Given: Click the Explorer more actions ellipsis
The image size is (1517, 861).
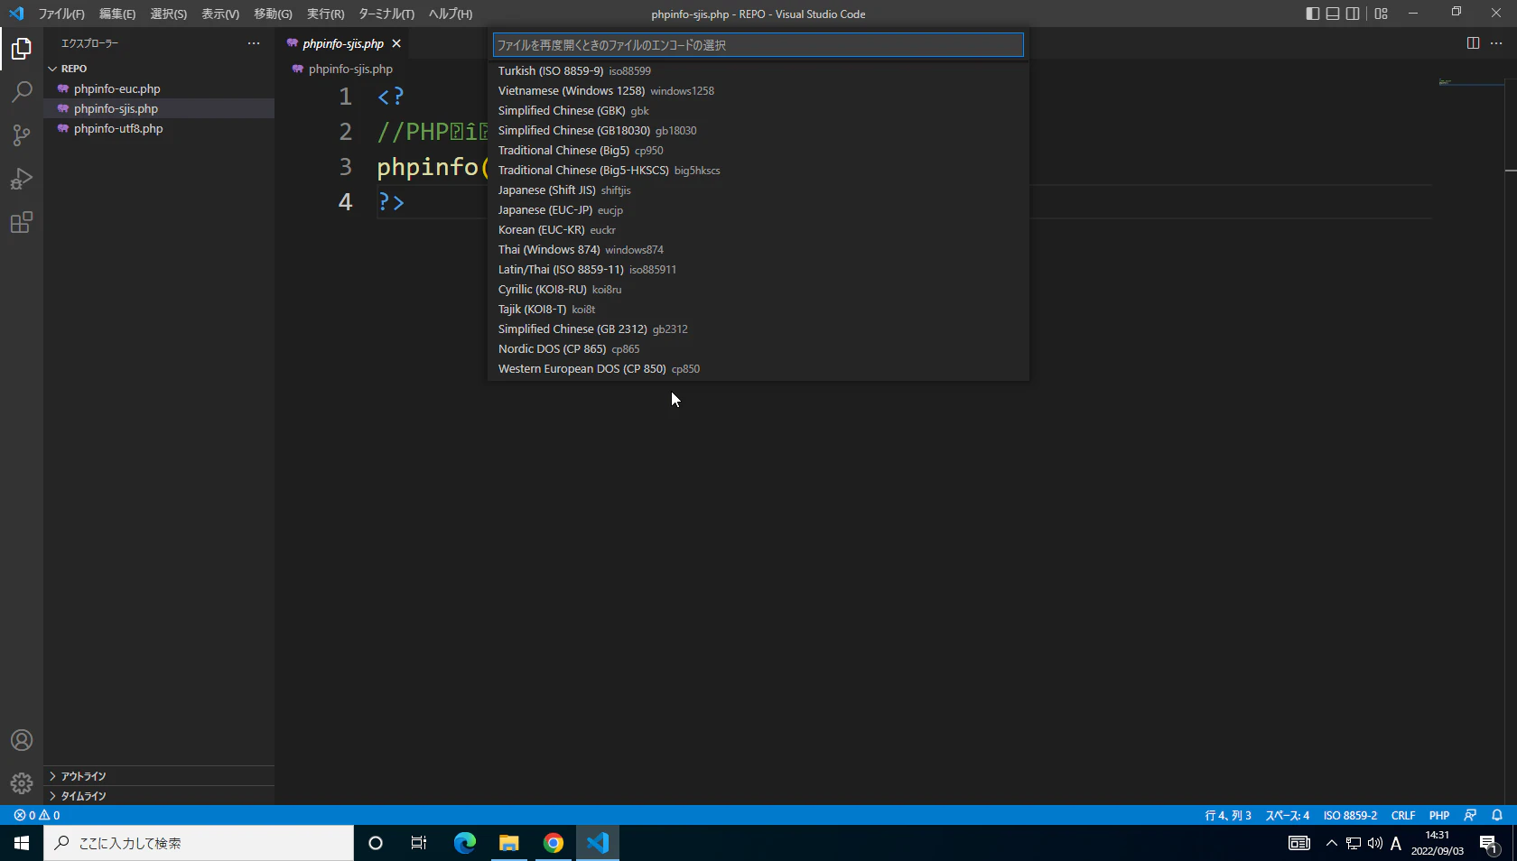Looking at the screenshot, I should point(254,43).
